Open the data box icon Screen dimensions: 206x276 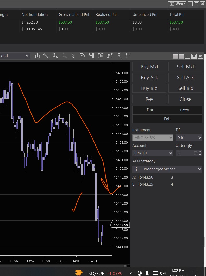coord(82,56)
